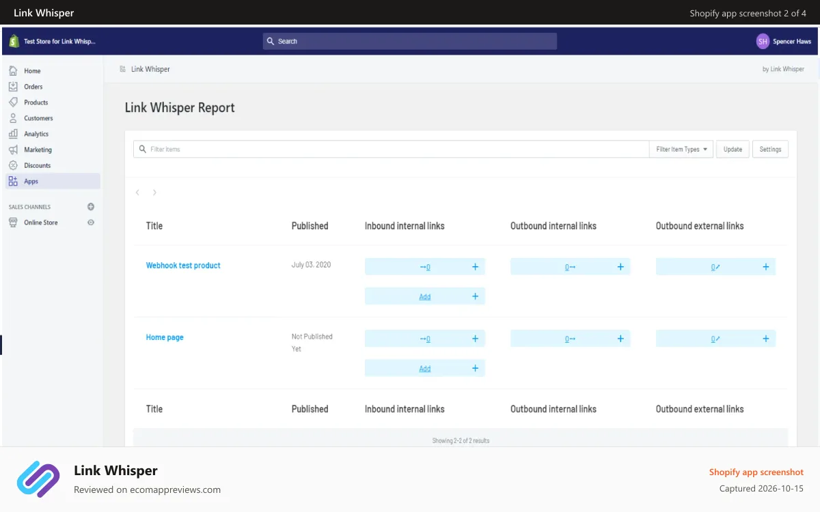Click top Outbound external links header

(x=700, y=226)
